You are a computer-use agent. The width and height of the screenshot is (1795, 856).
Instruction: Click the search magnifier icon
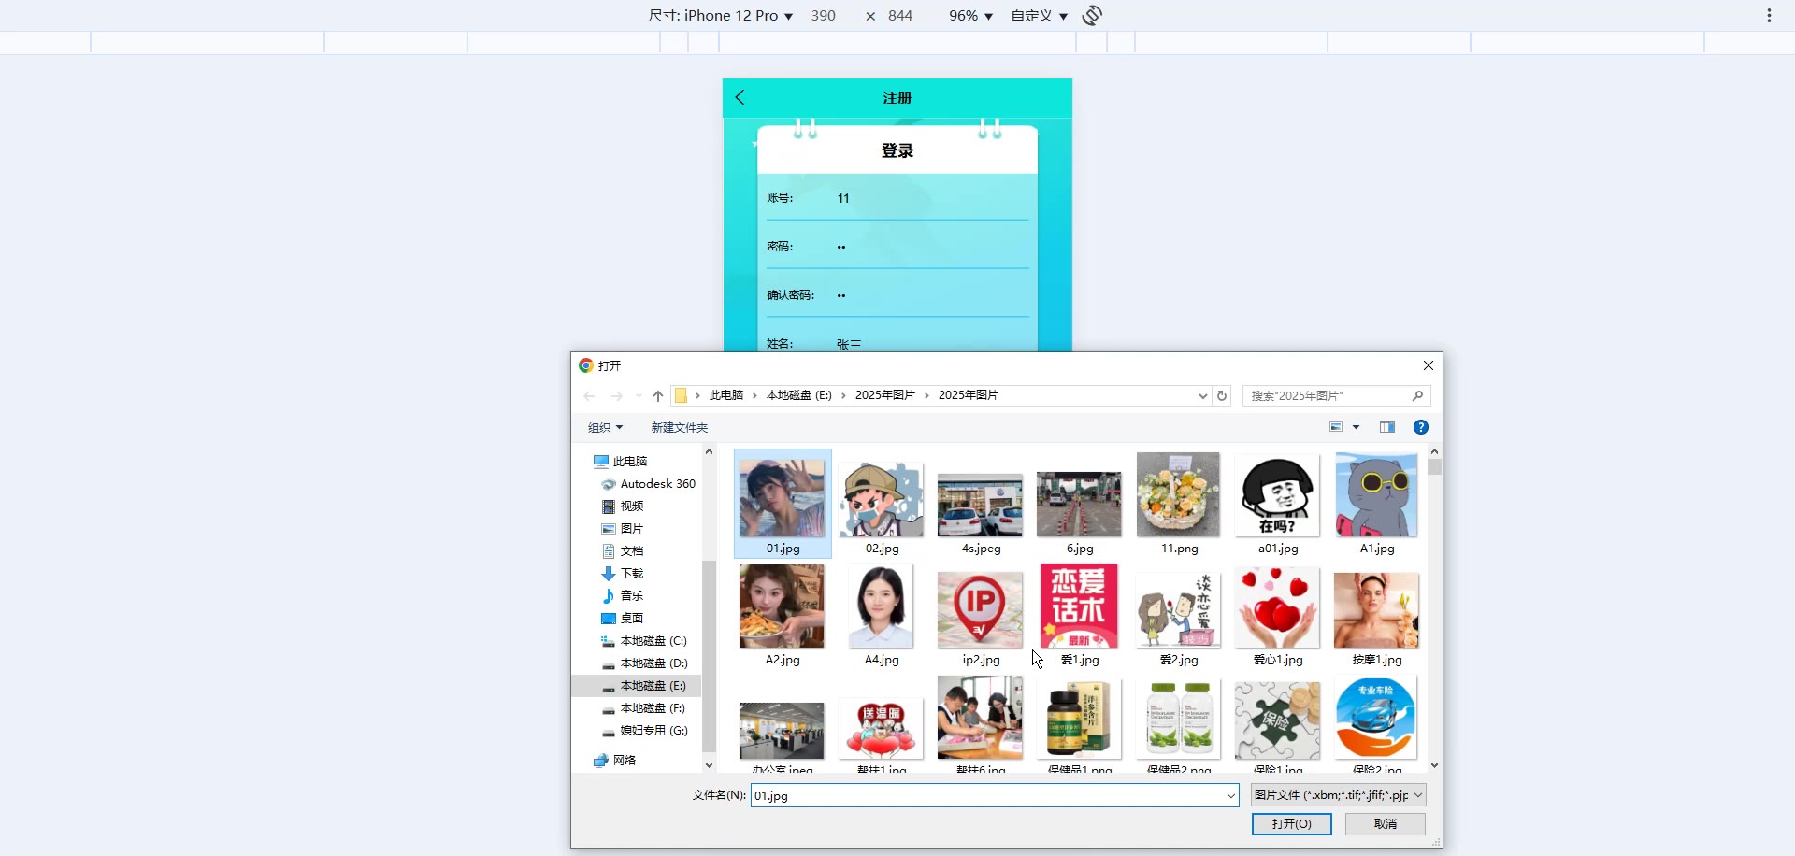pos(1417,395)
